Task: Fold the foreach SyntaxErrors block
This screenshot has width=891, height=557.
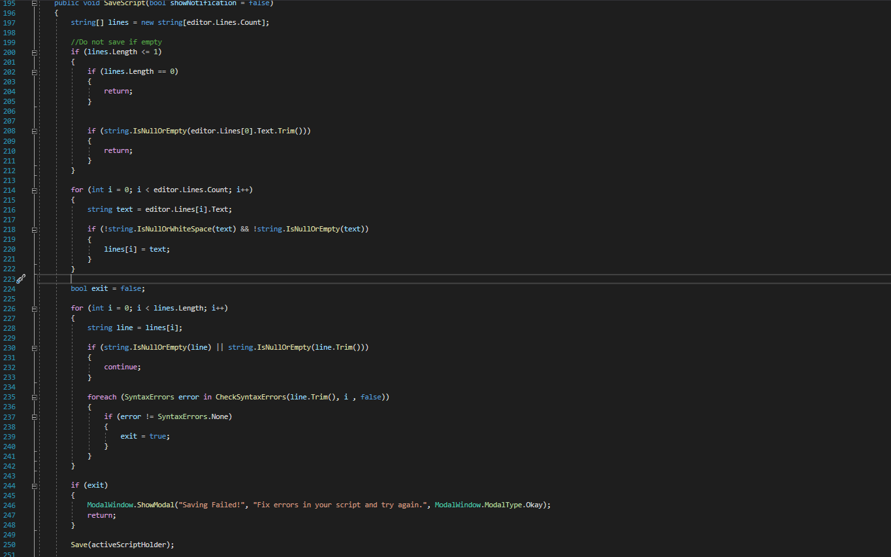Action: (x=33, y=397)
